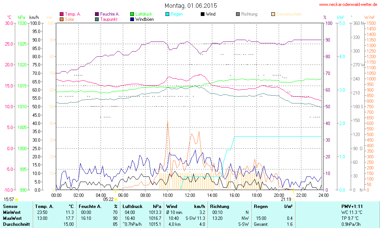Click the black Wind legend swatch
Screen dimensions: 380x228
(202, 14)
